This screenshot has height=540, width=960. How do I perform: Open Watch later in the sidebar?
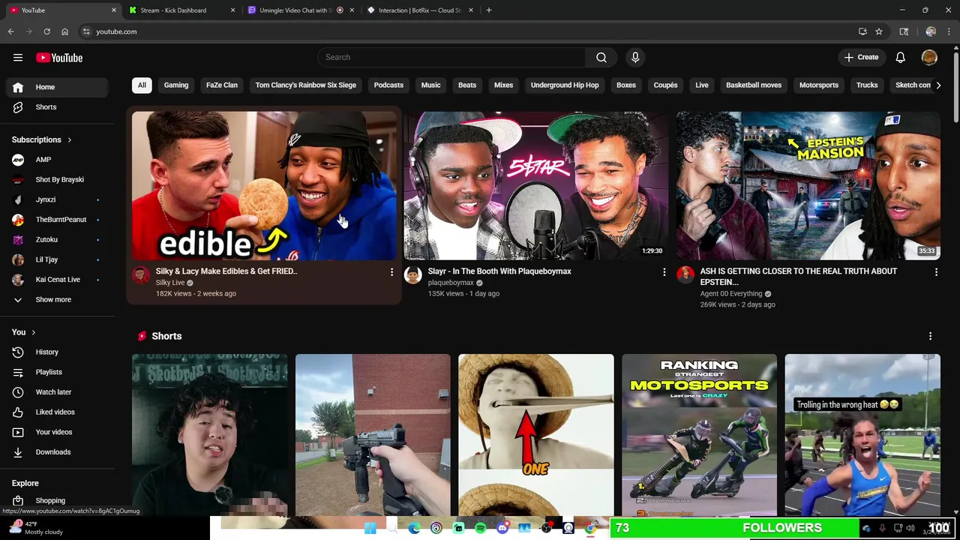pyautogui.click(x=57, y=392)
